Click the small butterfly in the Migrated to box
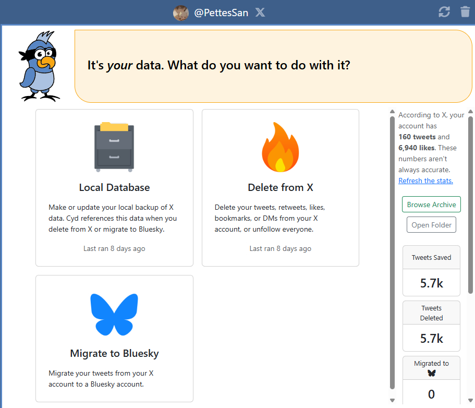Image resolution: width=475 pixels, height=408 pixels. [x=431, y=373]
